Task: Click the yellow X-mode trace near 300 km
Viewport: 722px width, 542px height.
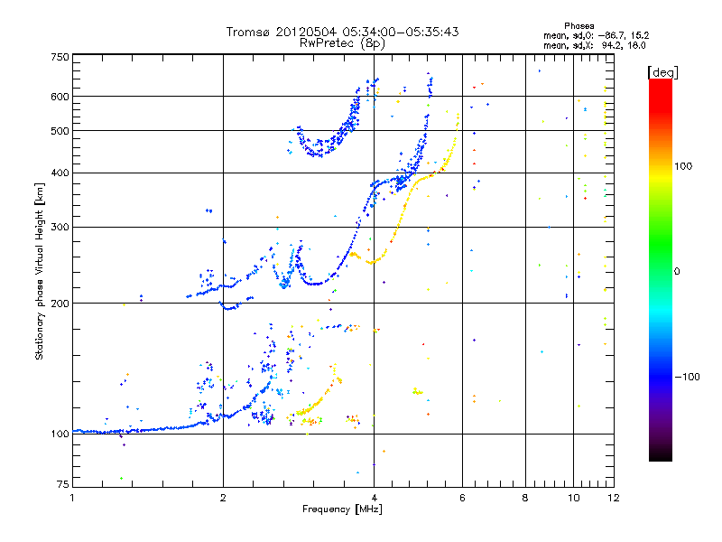Action: (397, 227)
